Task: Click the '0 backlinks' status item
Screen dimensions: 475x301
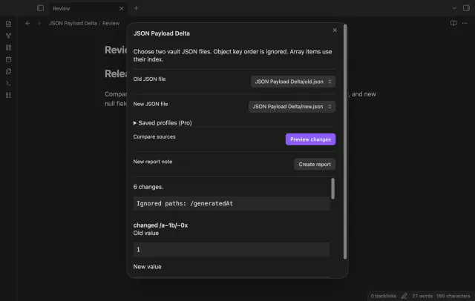Action: 383,296
